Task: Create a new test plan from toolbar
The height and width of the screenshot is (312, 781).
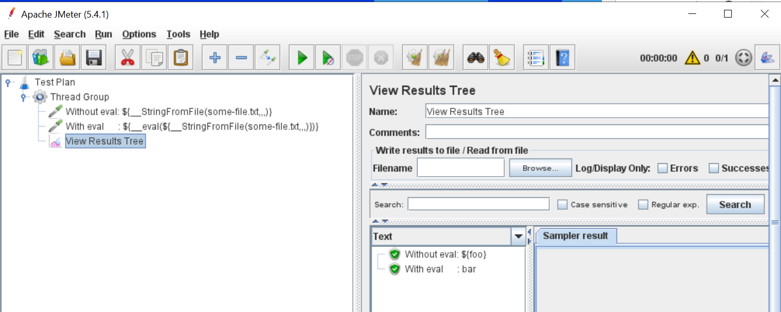Action: (x=15, y=57)
